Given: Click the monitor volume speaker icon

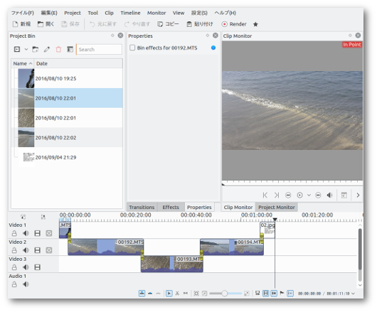Looking at the screenshot, I should [x=329, y=195].
